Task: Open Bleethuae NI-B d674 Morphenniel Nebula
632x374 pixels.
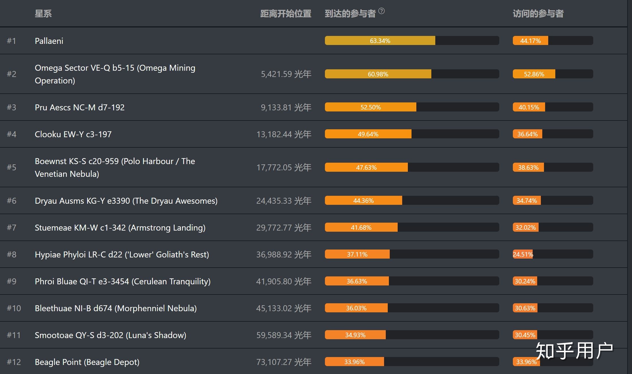Action: pos(115,308)
